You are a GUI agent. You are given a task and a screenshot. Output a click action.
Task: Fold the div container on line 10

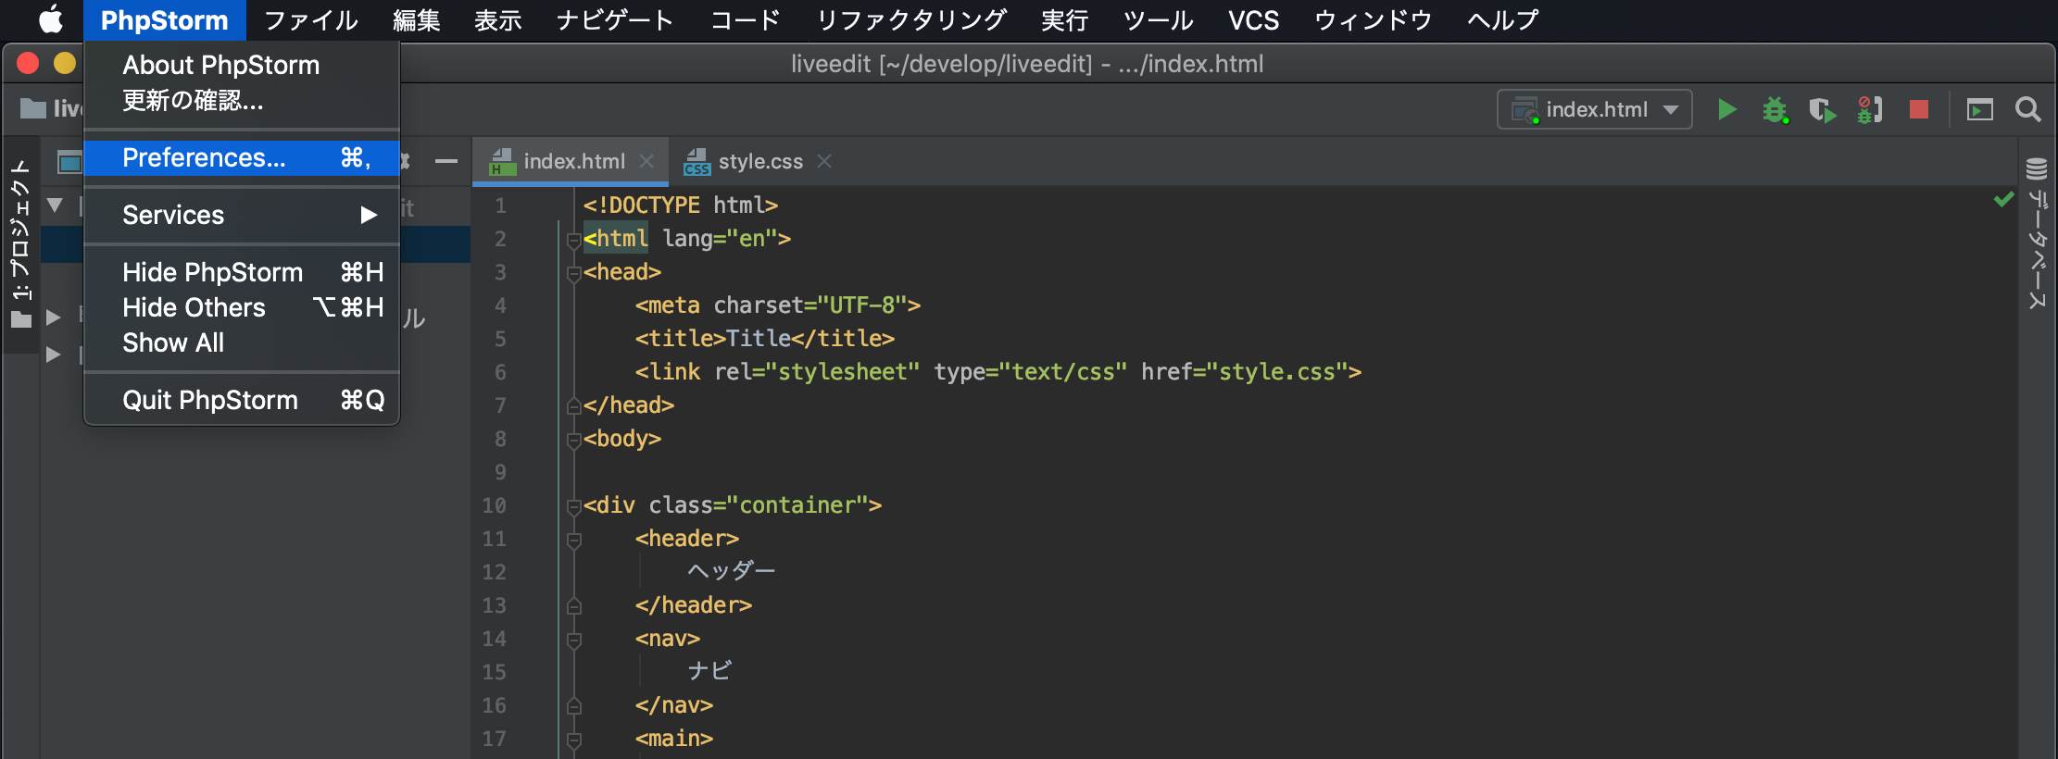(573, 506)
